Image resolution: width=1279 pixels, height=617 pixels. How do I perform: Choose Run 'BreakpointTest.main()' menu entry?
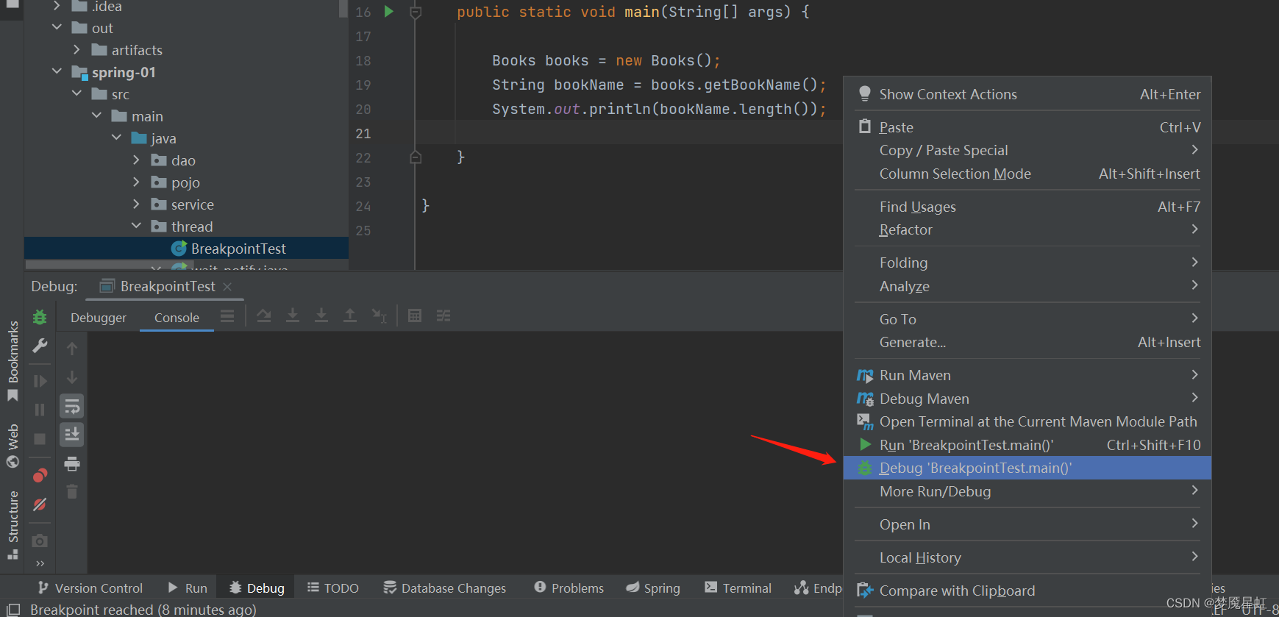pos(1027,445)
